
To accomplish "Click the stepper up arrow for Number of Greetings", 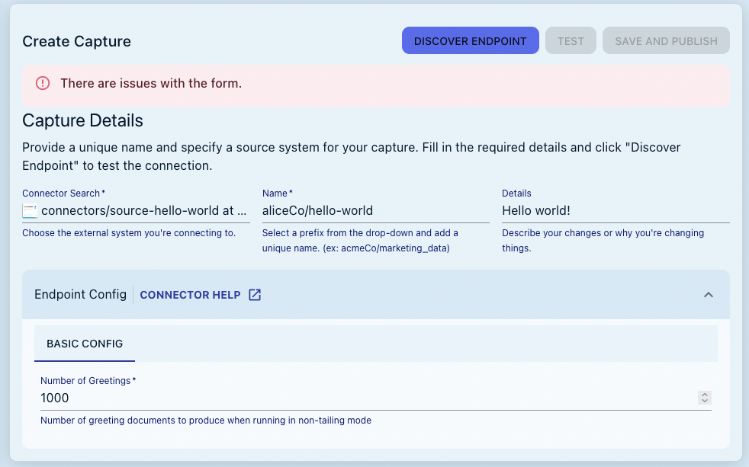I will pos(704,394).
